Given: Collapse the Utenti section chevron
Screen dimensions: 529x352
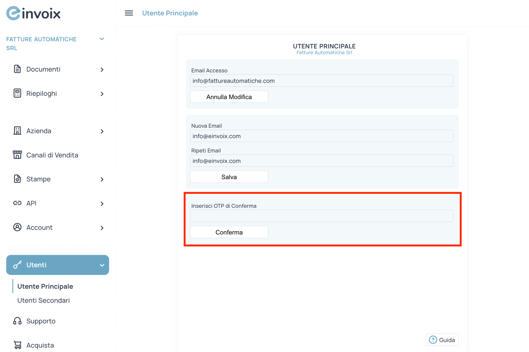Looking at the screenshot, I should [x=102, y=265].
